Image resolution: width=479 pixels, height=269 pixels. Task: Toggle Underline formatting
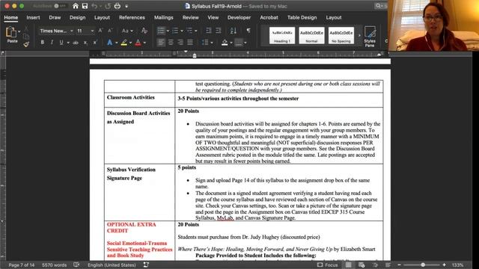[61, 43]
